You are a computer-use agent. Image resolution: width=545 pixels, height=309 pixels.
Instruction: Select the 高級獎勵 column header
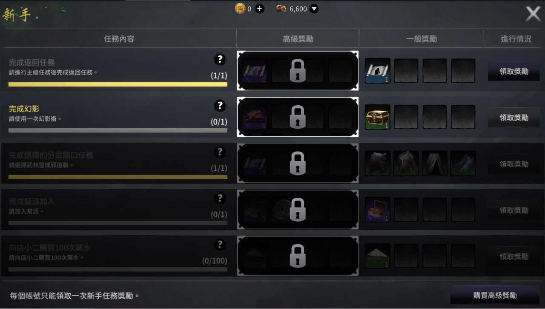298,39
